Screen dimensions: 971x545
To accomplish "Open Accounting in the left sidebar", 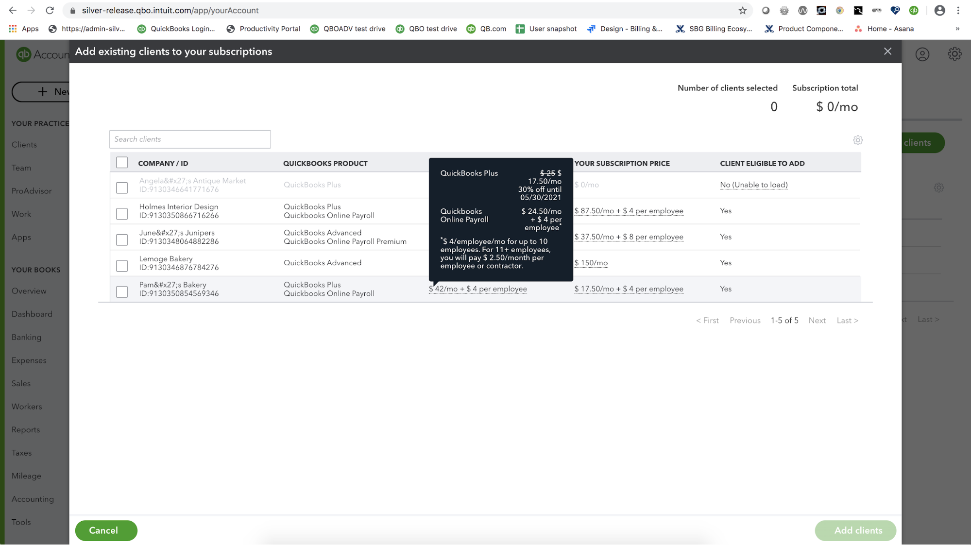I will [33, 499].
